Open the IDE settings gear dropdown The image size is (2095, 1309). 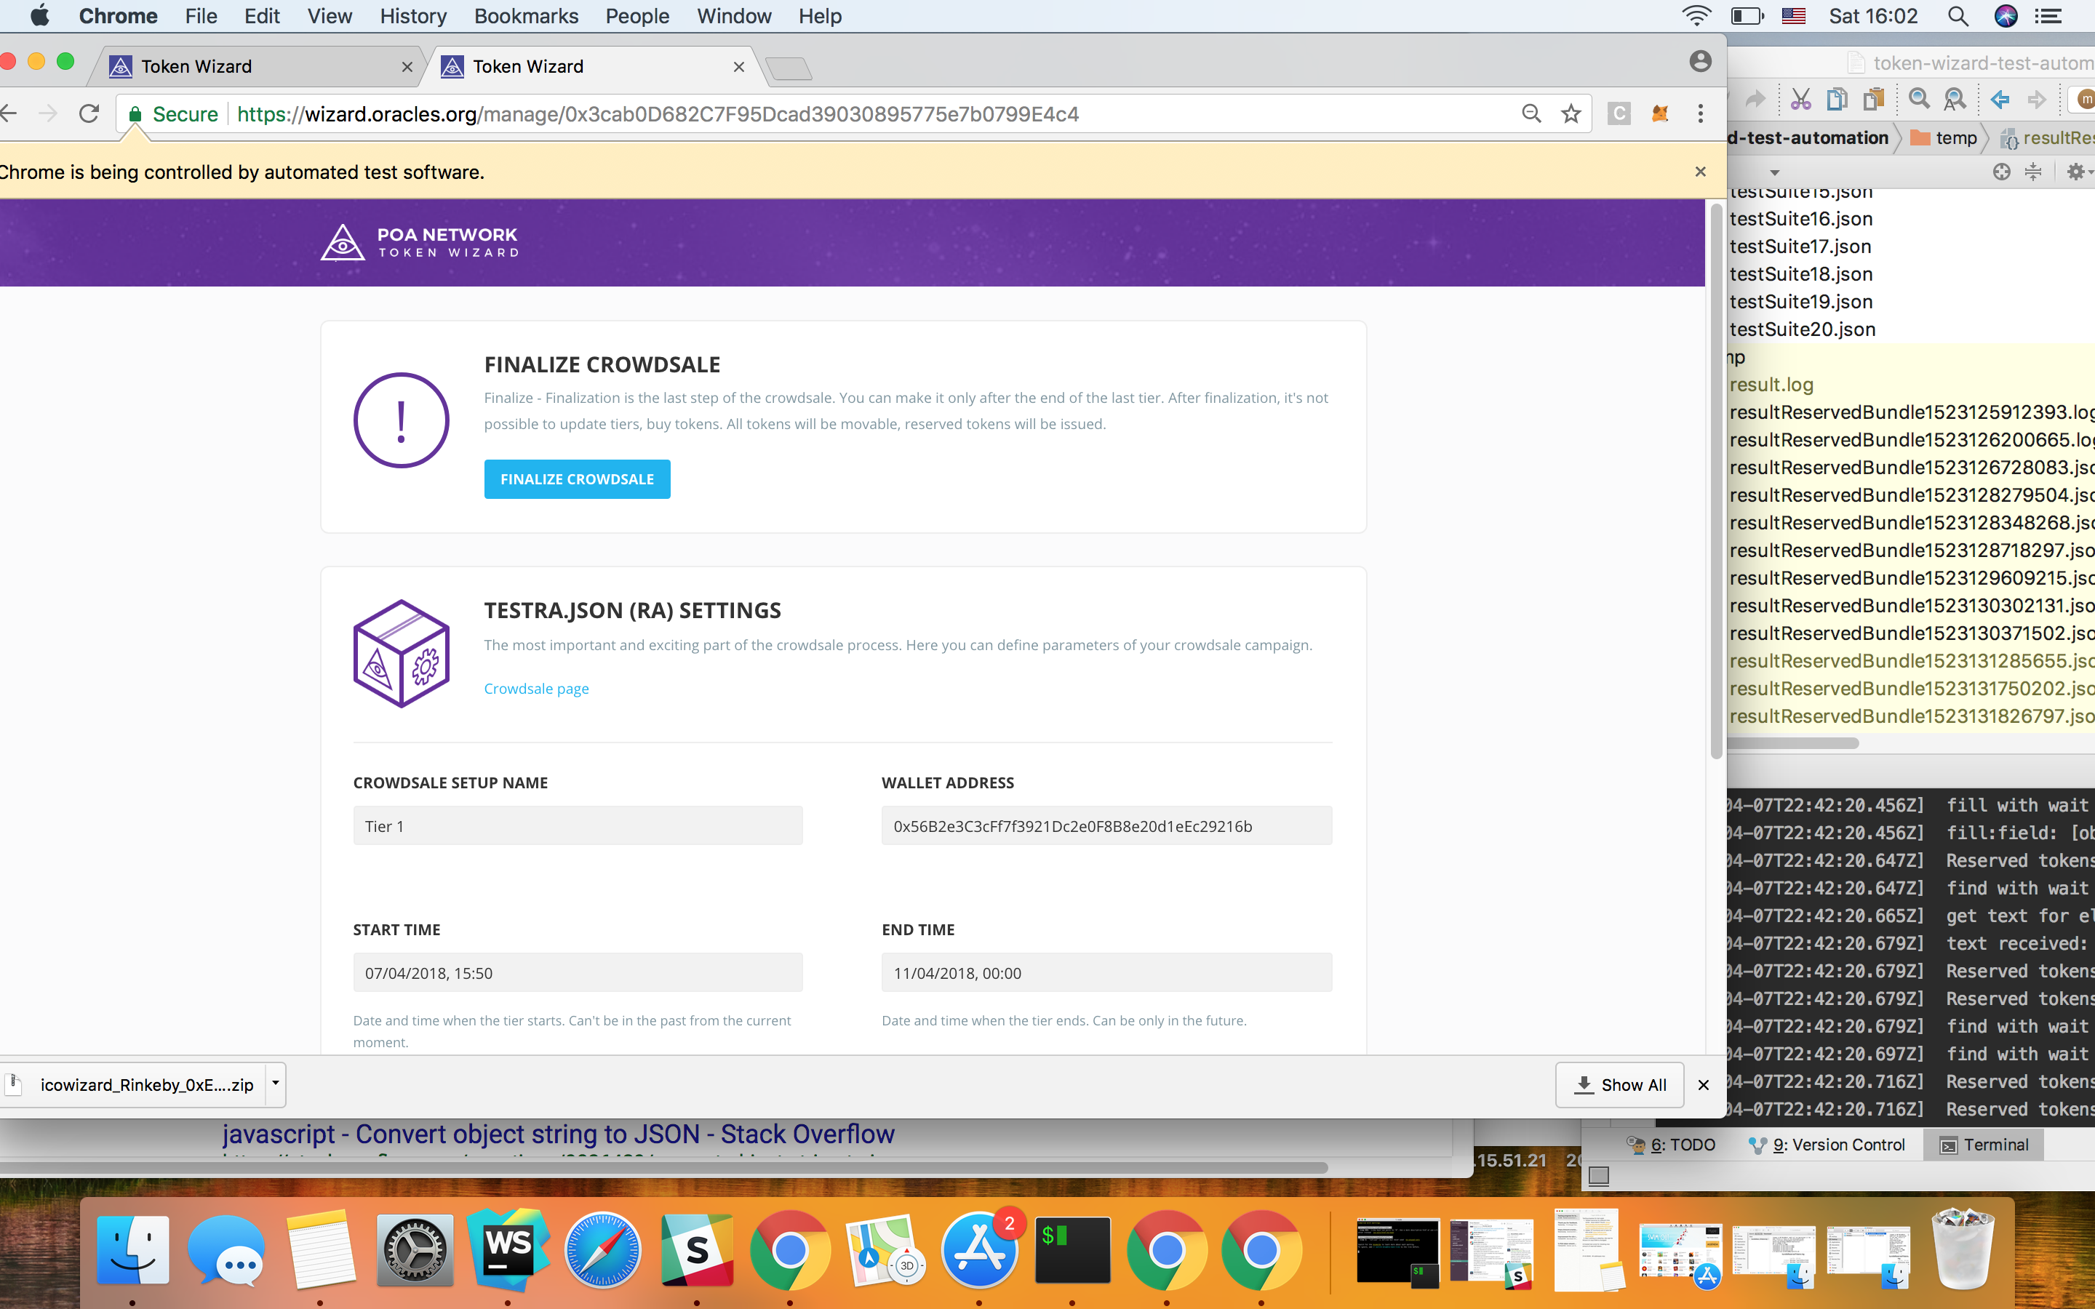[2078, 172]
